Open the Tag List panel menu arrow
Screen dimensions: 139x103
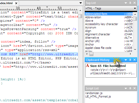click(126, 3)
